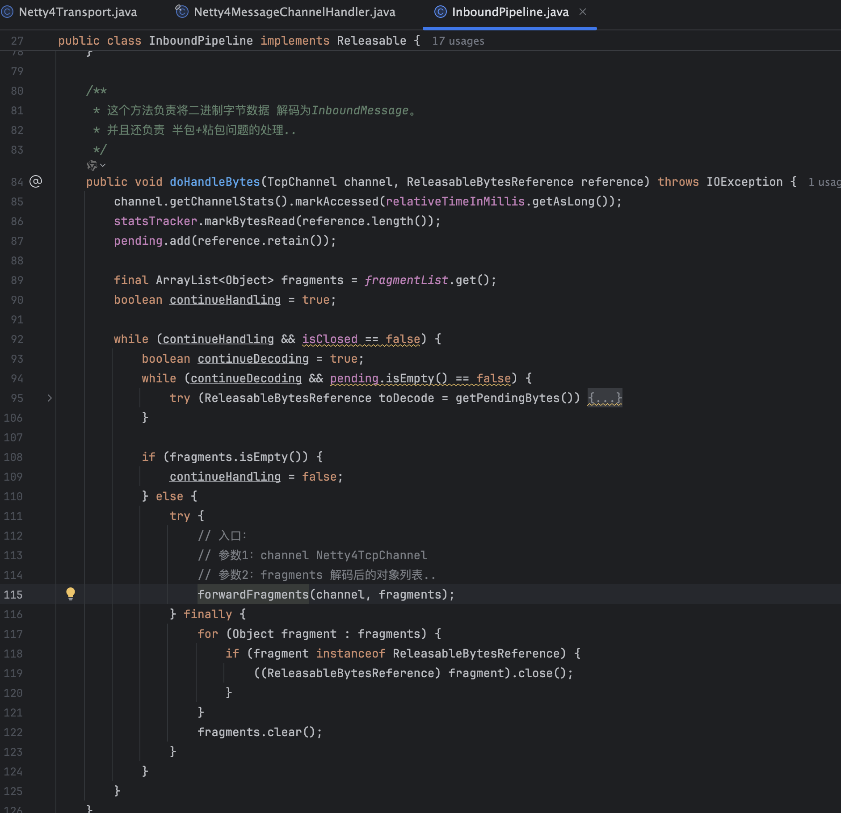
Task: Click the Releasable interface name
Action: coord(372,41)
